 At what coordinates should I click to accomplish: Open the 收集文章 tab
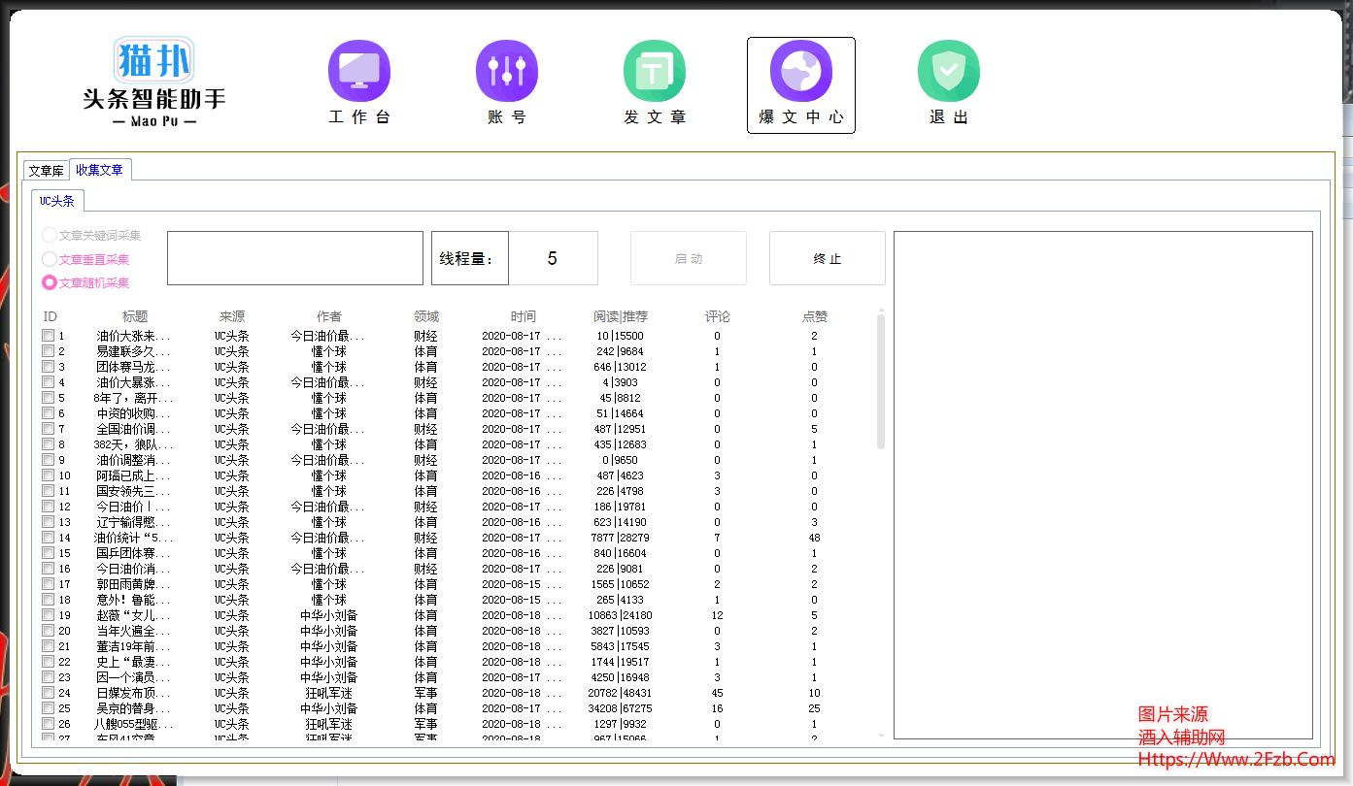100,170
